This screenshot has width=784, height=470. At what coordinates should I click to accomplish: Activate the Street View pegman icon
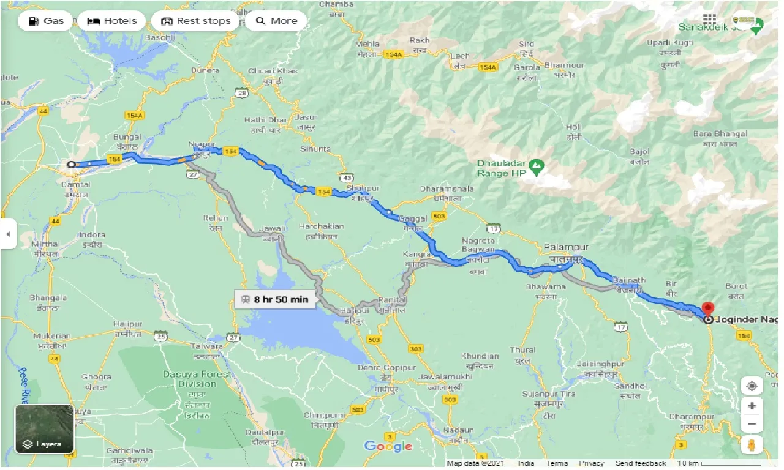click(x=752, y=445)
